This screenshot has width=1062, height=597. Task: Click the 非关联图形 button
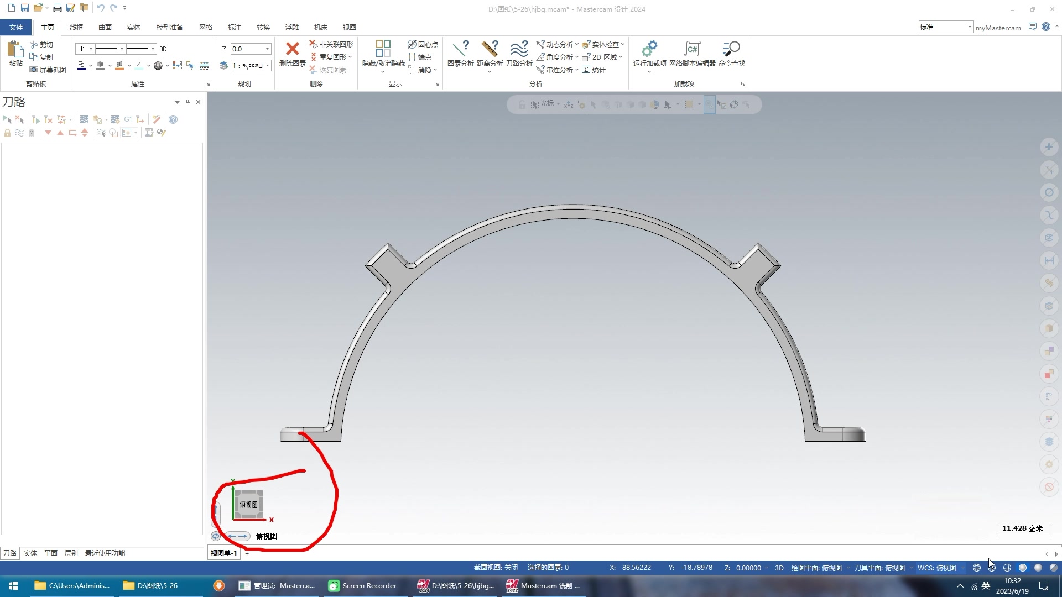click(331, 44)
